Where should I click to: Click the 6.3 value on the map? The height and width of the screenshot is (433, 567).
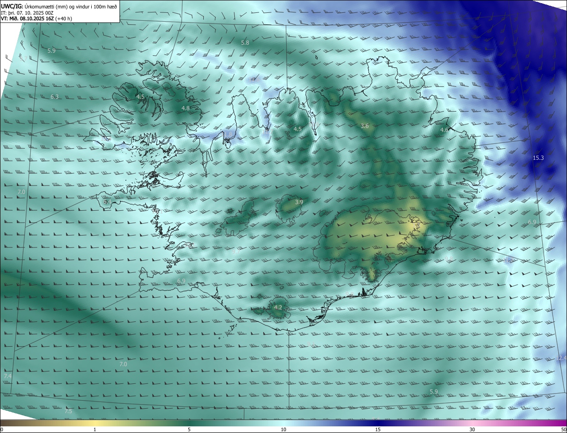pos(54,97)
